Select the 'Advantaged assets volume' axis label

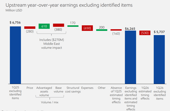(x=44, y=91)
